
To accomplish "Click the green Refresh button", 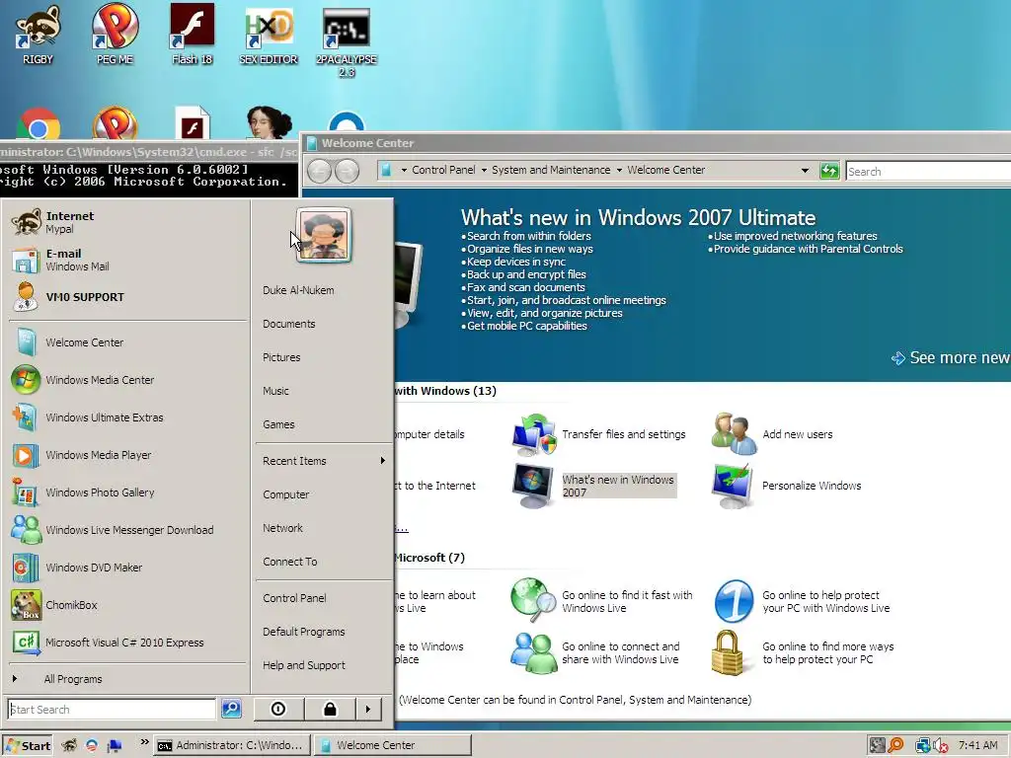I will [x=829, y=171].
